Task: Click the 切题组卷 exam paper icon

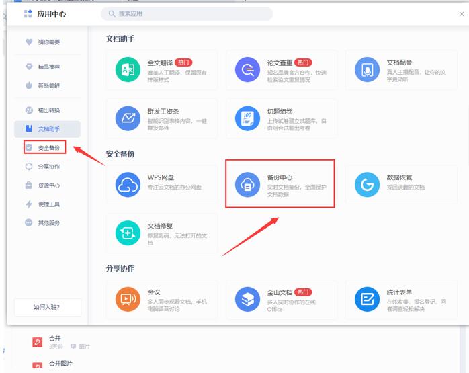Action: point(247,118)
